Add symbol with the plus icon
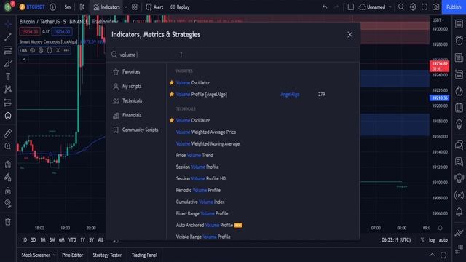466x262 pixels. (53, 7)
